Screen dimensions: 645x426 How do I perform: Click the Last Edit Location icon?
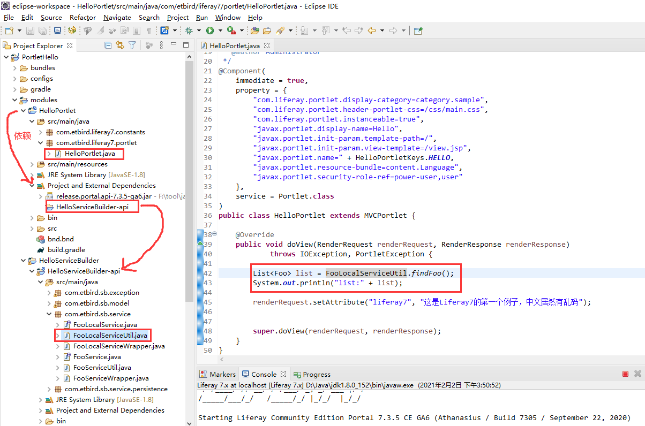coord(346,31)
